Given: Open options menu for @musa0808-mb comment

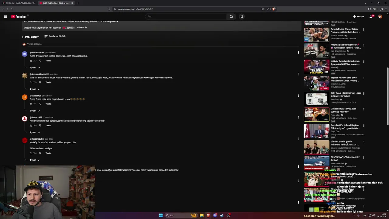Looking at the screenshot, I should 298,52.
